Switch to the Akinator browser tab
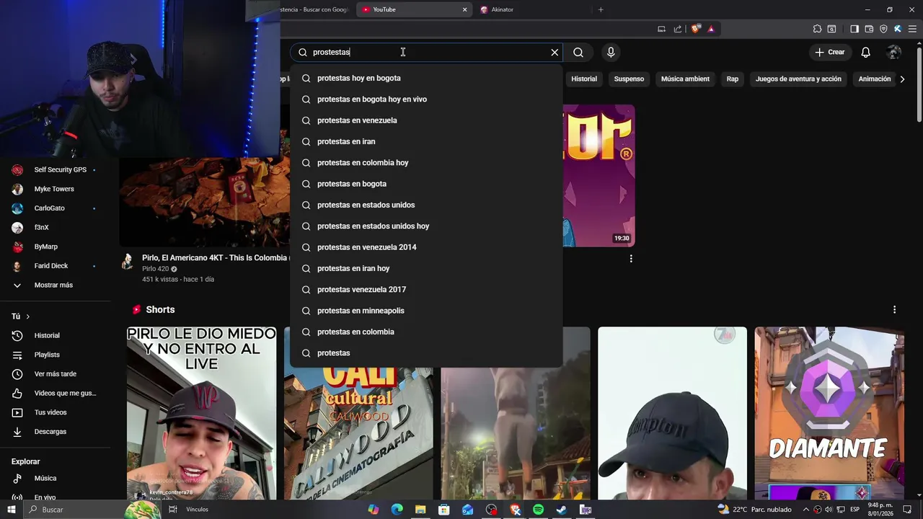This screenshot has width=923, height=519. (502, 9)
